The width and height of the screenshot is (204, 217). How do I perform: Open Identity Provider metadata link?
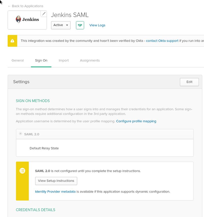point(55,192)
